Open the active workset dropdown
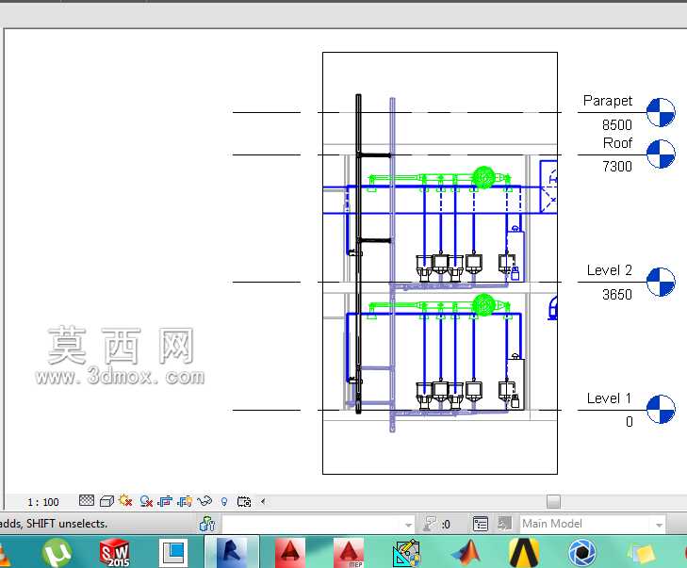This screenshot has width=687, height=568. 319,524
